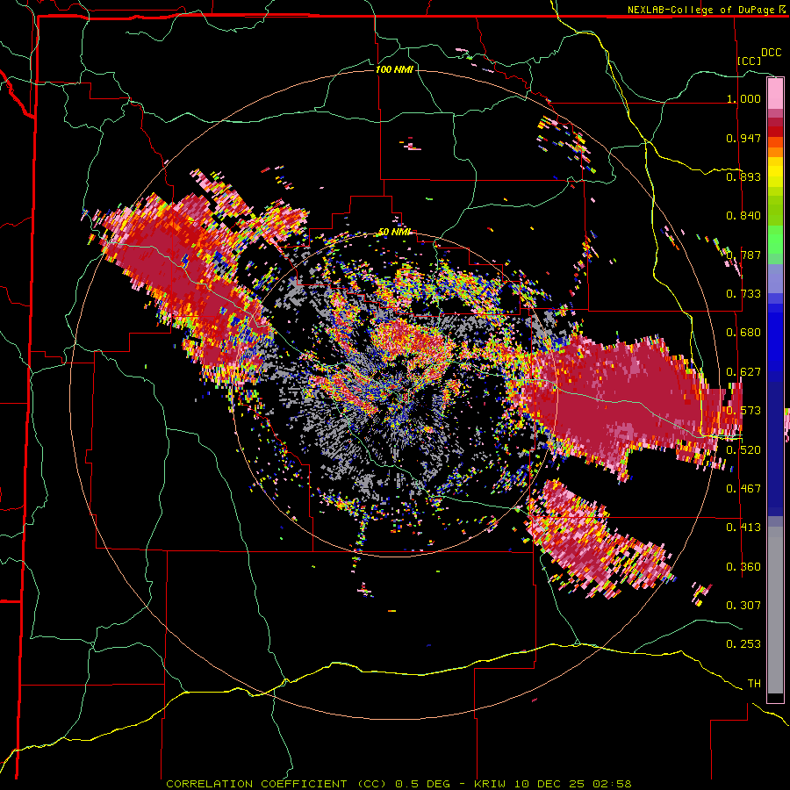Click the 50 NMI range ring label

(394, 232)
